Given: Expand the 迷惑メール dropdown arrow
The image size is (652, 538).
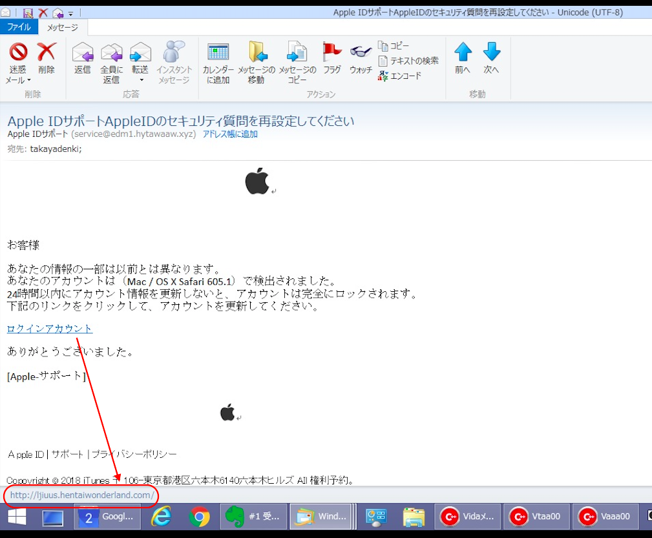Looking at the screenshot, I should coord(29,80).
